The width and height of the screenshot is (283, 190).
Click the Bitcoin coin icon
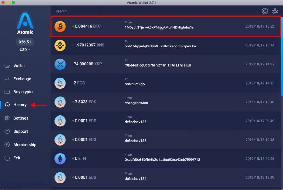pyautogui.click(x=60, y=27)
